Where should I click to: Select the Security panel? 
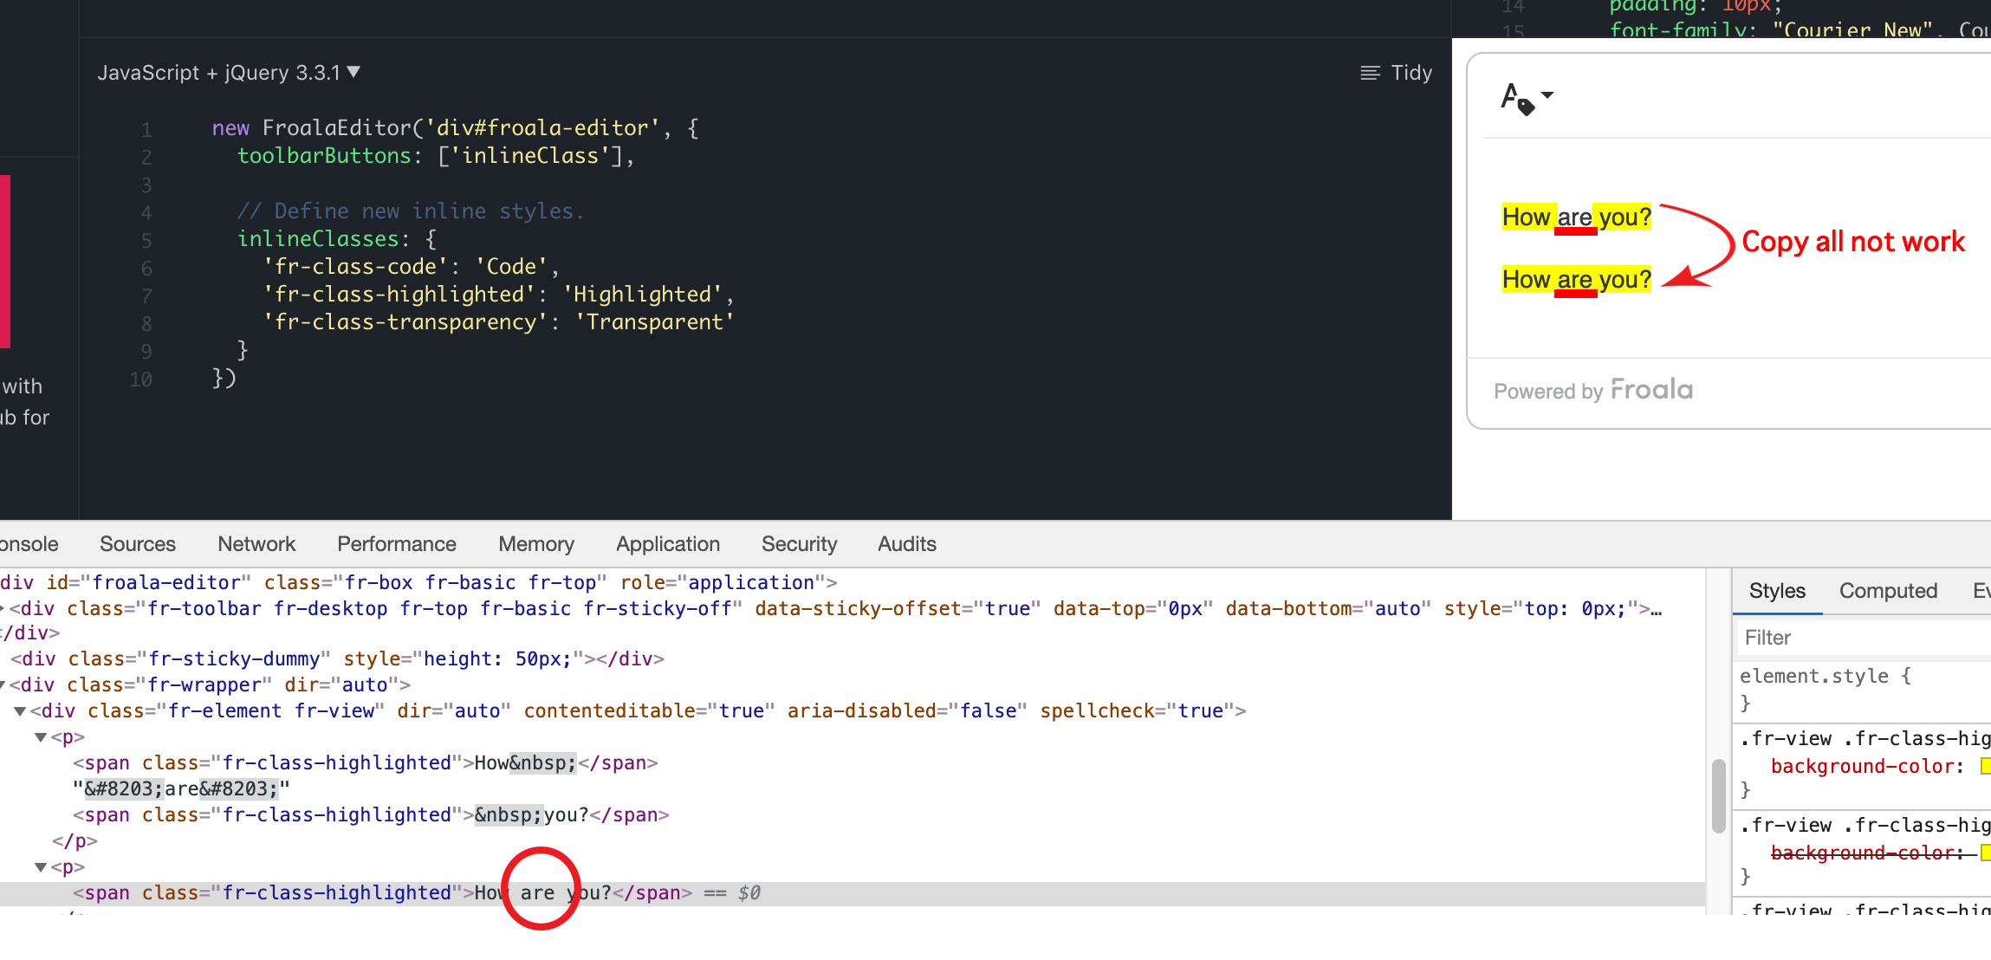798,544
